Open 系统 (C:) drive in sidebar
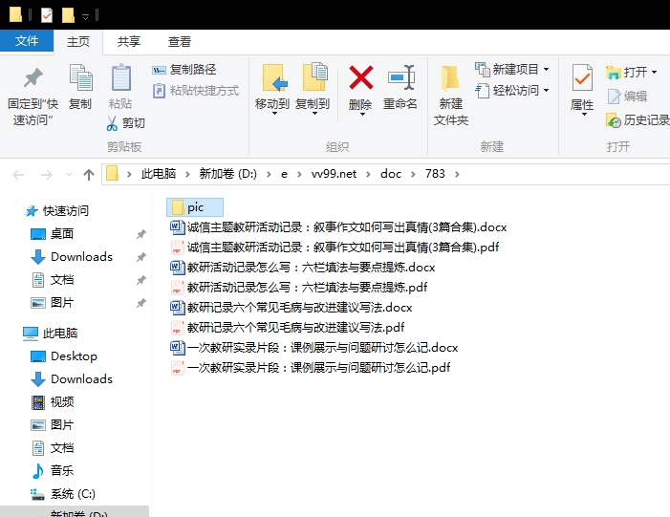Screen dimensions: 670x517 click(63, 494)
